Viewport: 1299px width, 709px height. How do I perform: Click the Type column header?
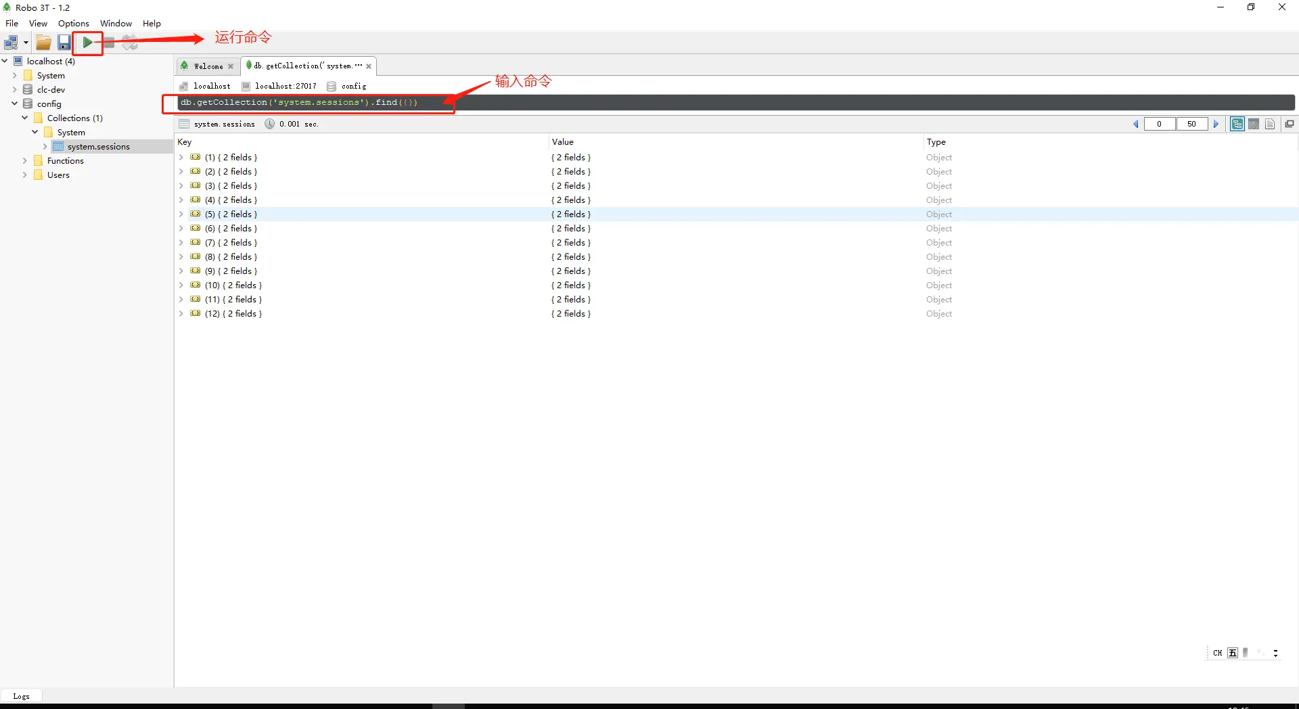(1110, 142)
